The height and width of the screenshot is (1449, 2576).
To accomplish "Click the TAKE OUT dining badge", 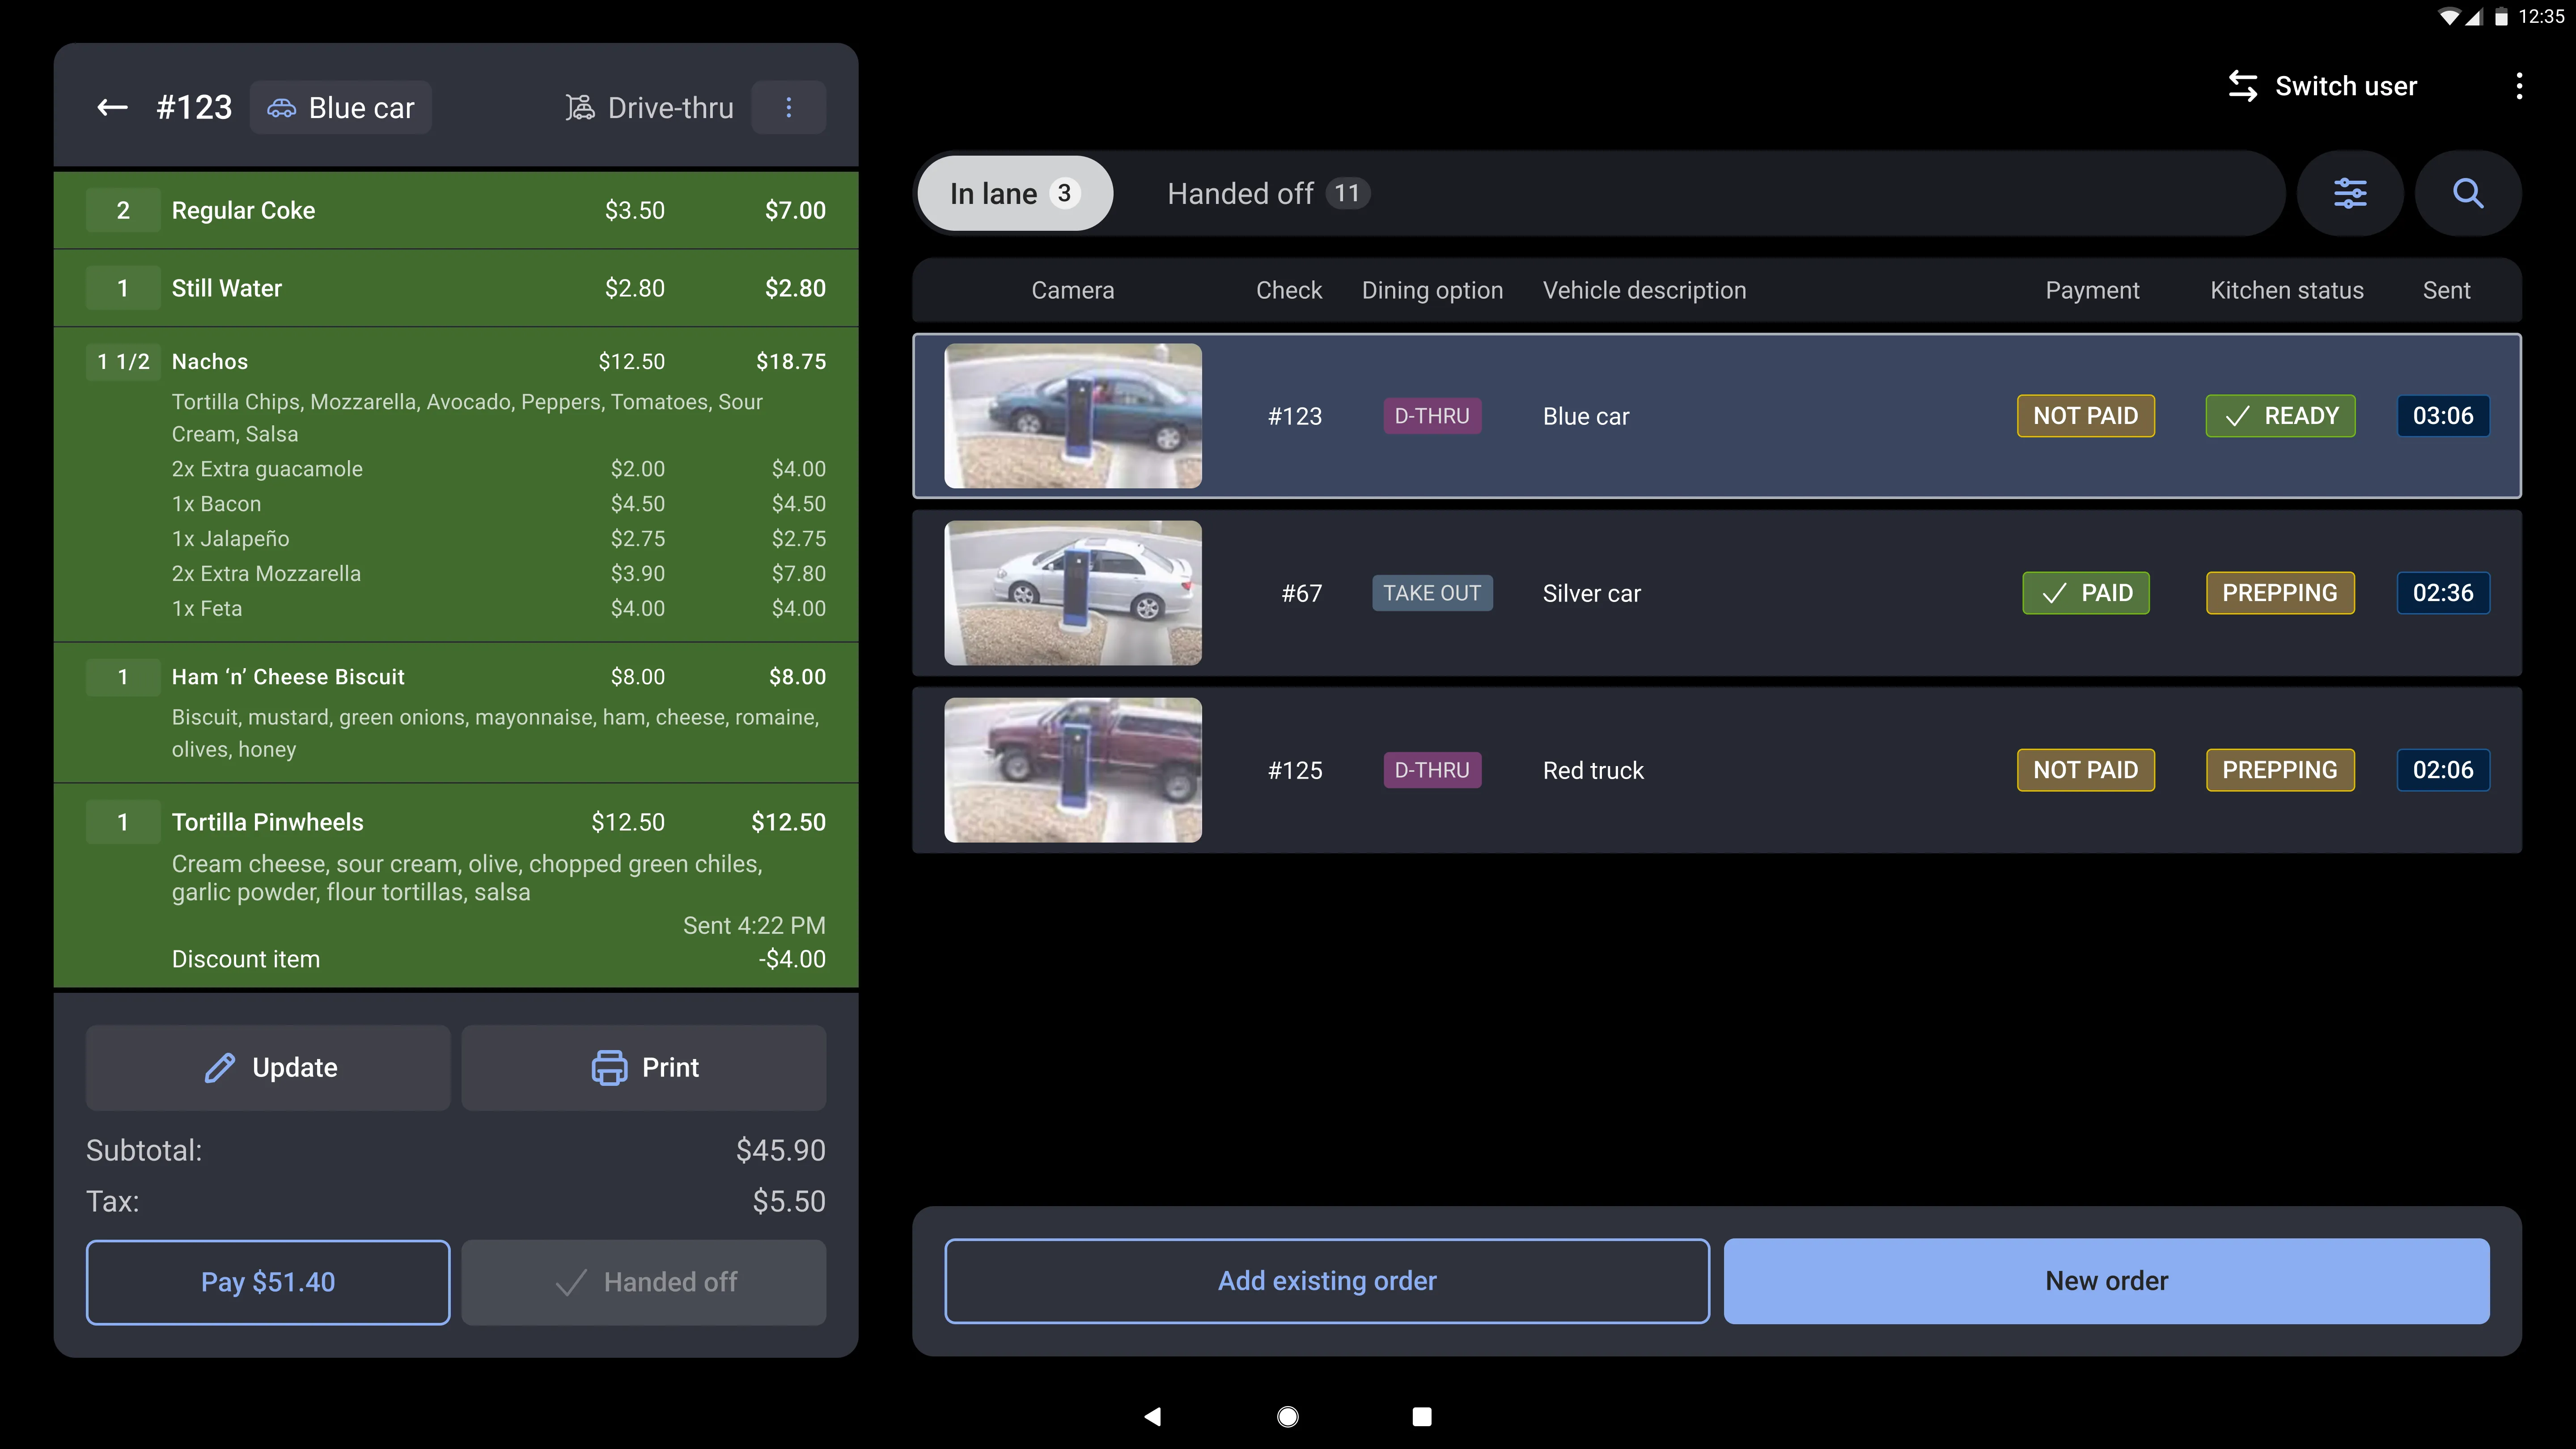I will coord(1432,593).
